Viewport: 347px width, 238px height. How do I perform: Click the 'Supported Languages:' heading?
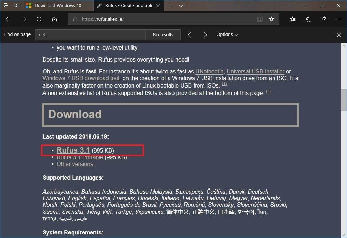[x=73, y=178]
